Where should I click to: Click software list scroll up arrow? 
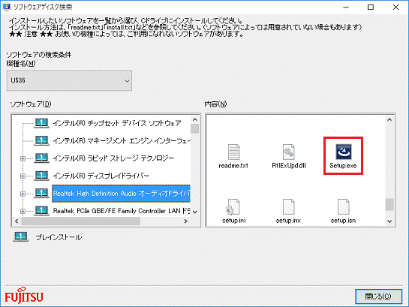point(195,119)
